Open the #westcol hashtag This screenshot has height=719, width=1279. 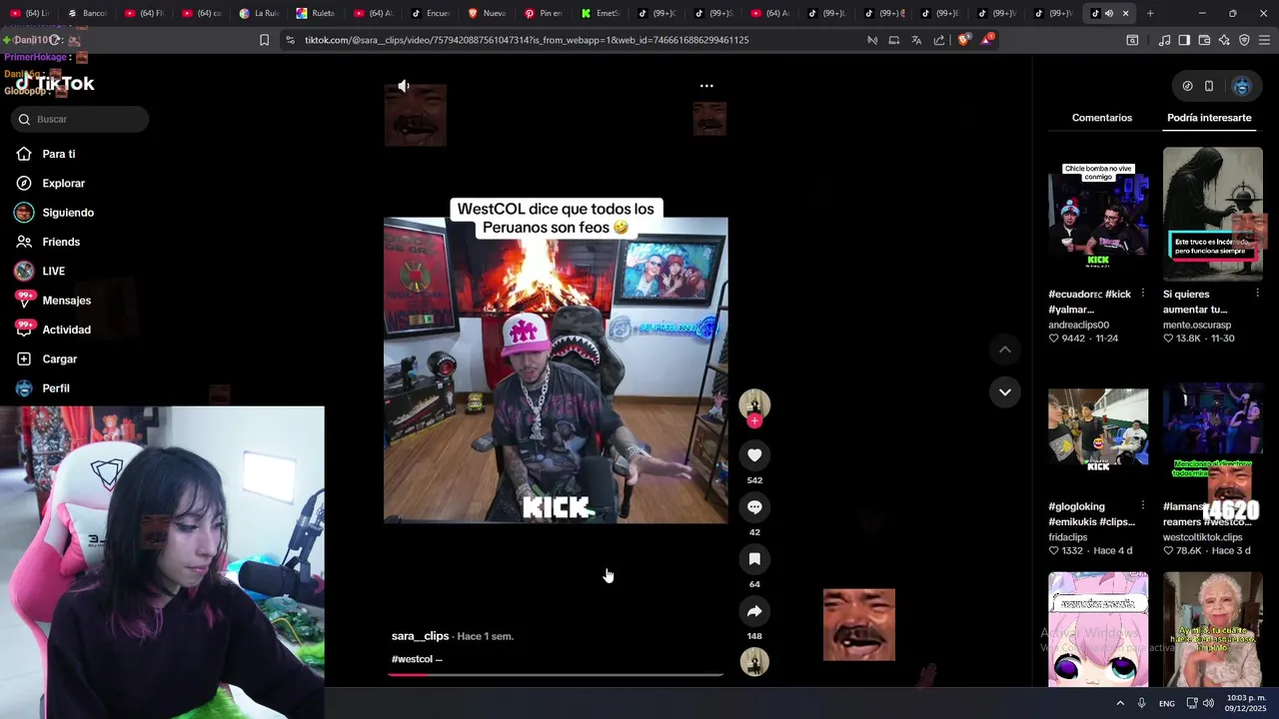412,659
